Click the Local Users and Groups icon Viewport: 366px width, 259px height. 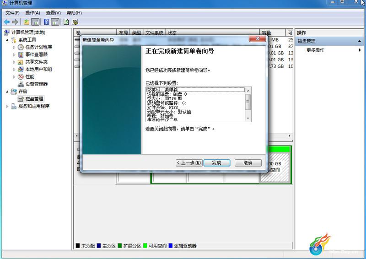coord(21,70)
